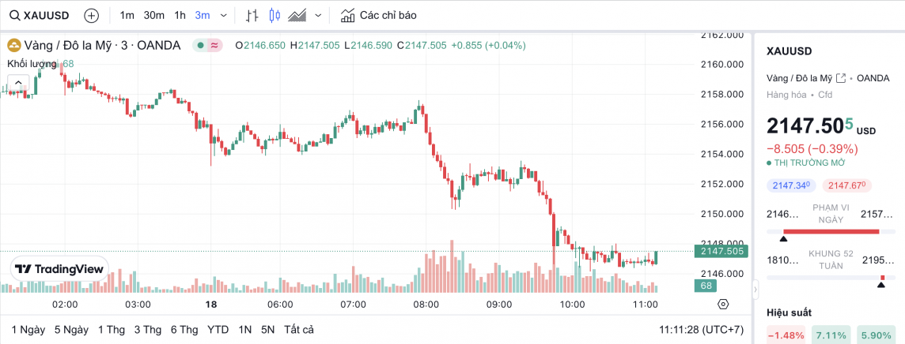Screen dimensions: 905x344
Task: Switch to the 30m interval
Action: [x=153, y=15]
